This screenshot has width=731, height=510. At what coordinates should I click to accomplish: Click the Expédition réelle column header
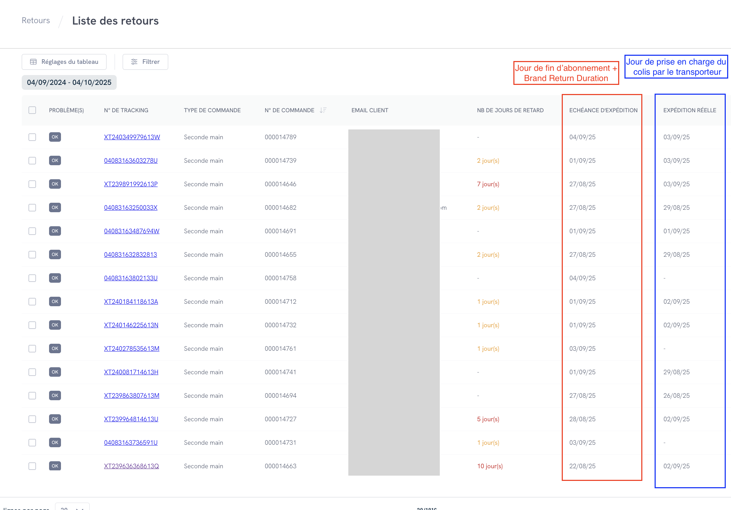coord(689,110)
